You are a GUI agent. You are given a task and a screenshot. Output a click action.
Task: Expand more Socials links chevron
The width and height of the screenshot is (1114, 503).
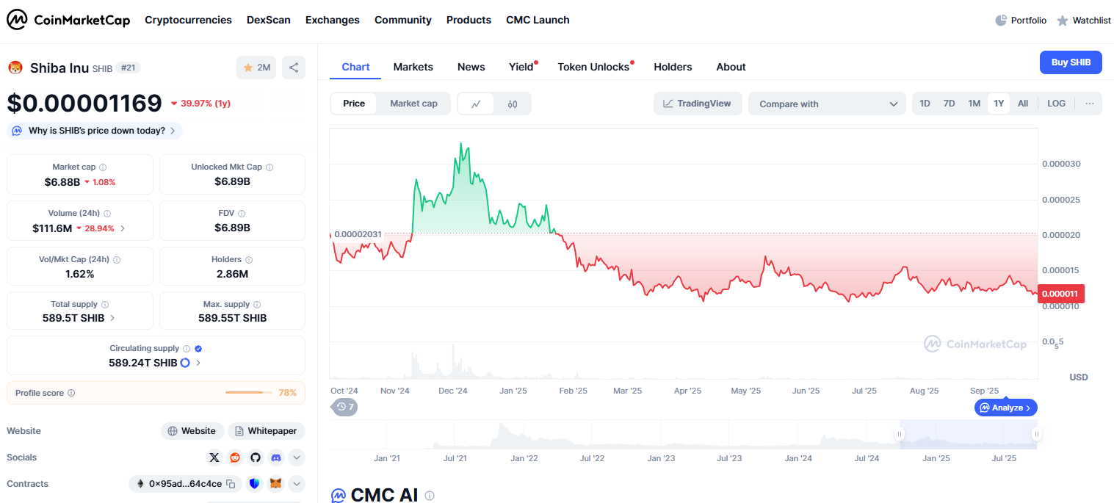click(297, 457)
